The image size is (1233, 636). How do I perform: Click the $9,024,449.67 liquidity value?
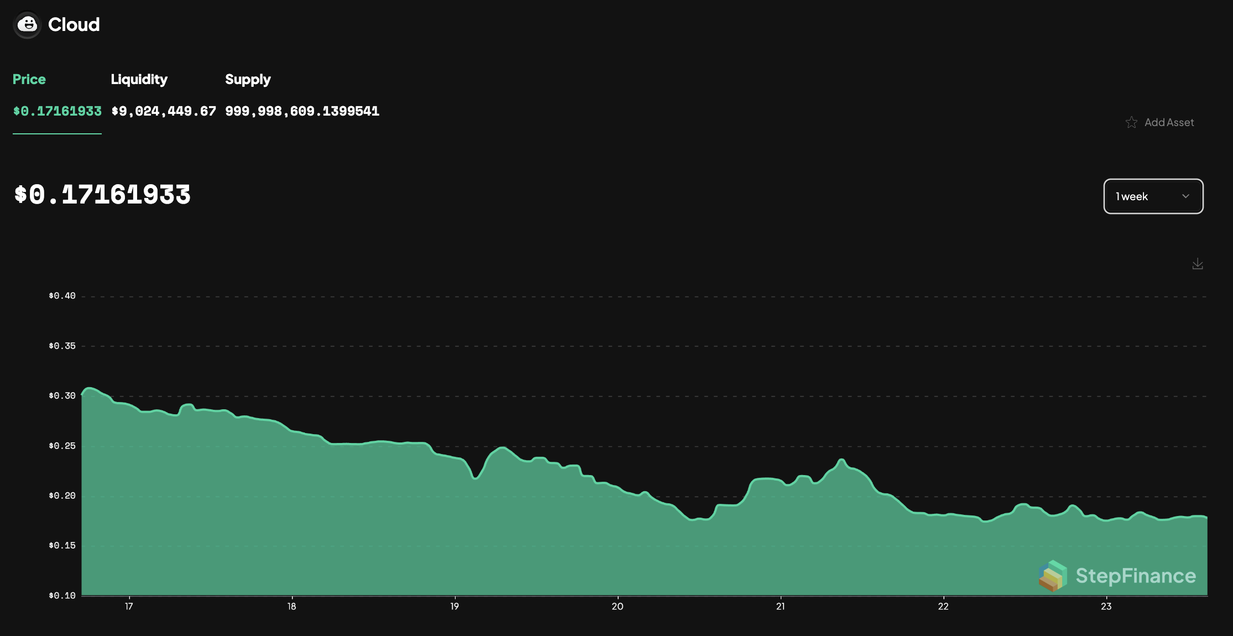tap(164, 111)
